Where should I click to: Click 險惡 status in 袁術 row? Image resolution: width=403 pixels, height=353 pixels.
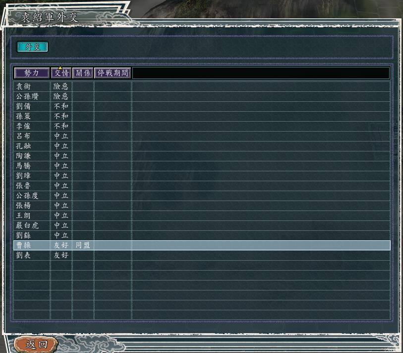(x=61, y=86)
